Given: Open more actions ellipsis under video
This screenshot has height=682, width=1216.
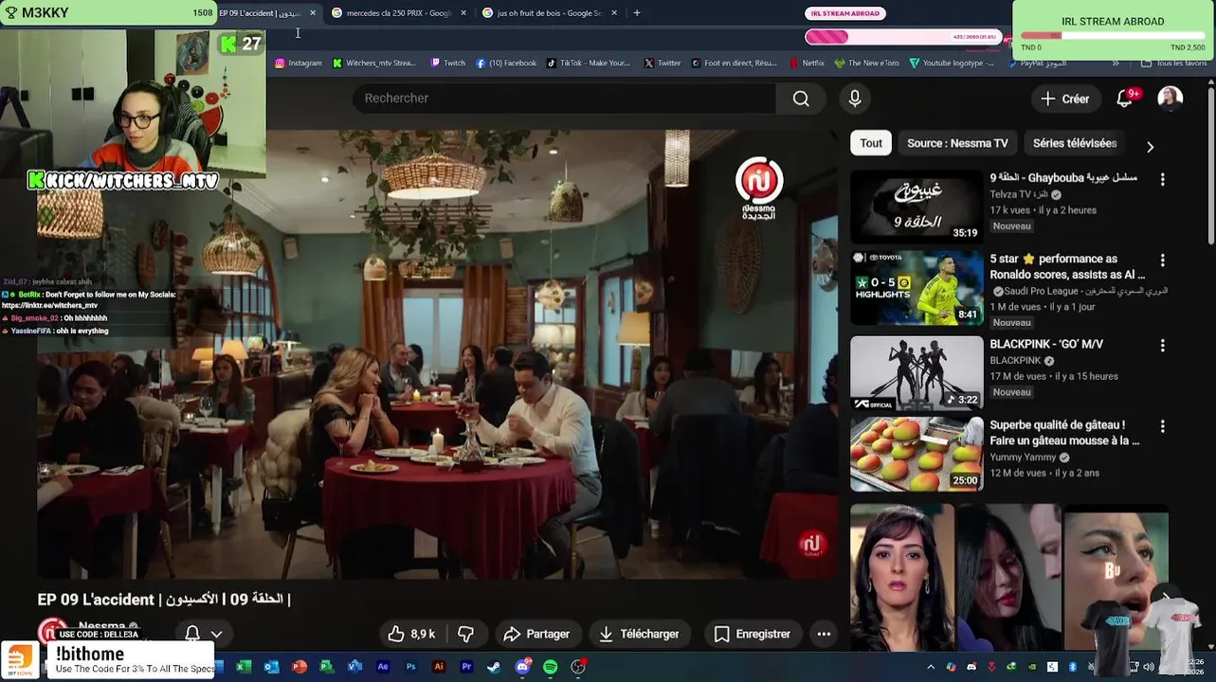Looking at the screenshot, I should [x=824, y=634].
